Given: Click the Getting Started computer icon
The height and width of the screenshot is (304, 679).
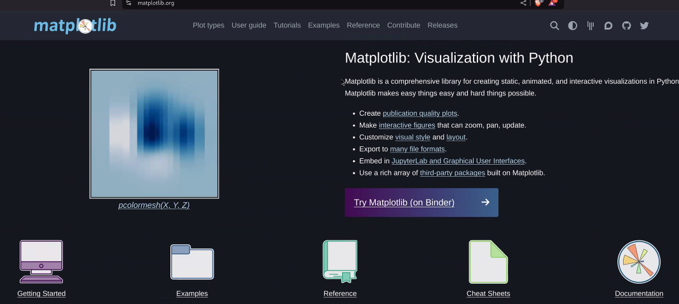Looking at the screenshot, I should coord(41,261).
